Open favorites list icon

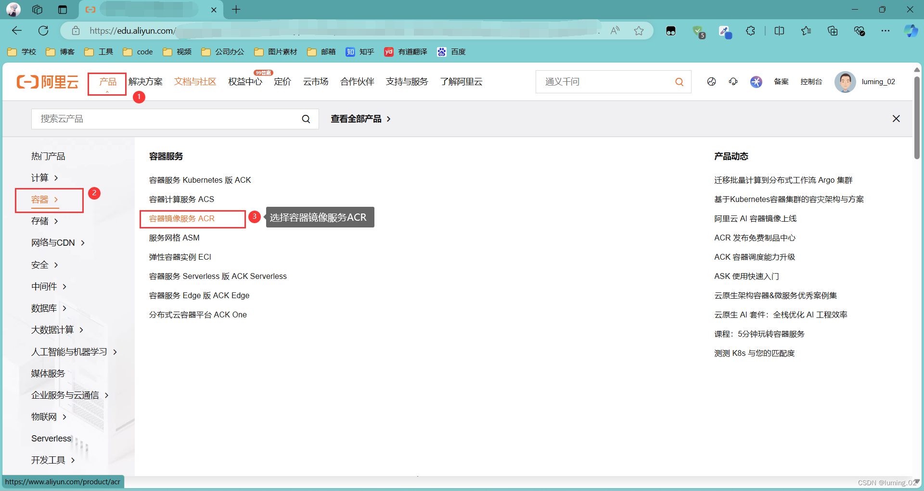pyautogui.click(x=806, y=31)
